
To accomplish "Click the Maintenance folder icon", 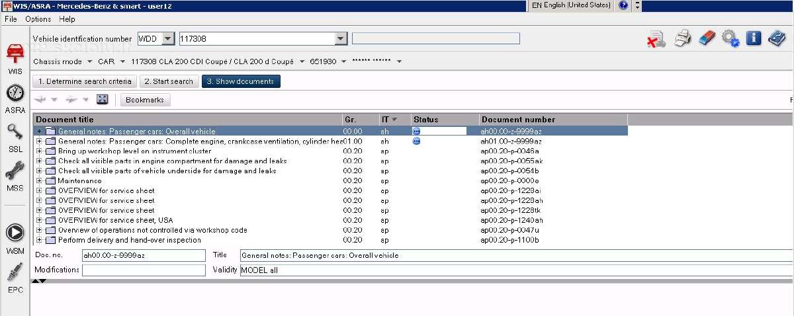I will 50,180.
